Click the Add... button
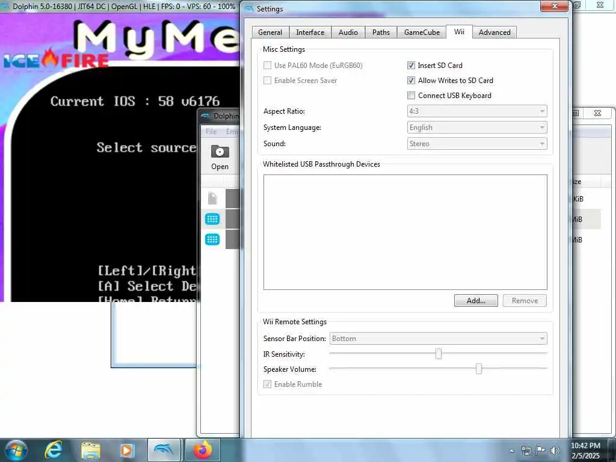Image resolution: width=616 pixels, height=462 pixels. 476,301
